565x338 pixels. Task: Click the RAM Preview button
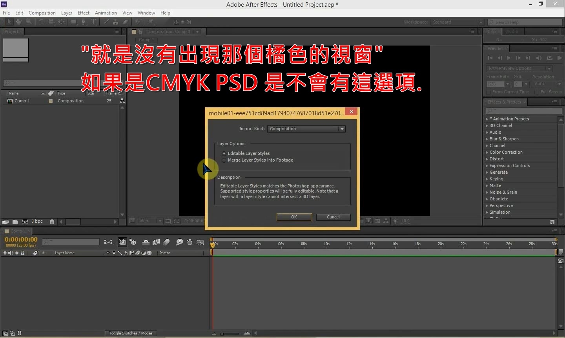tap(560, 58)
